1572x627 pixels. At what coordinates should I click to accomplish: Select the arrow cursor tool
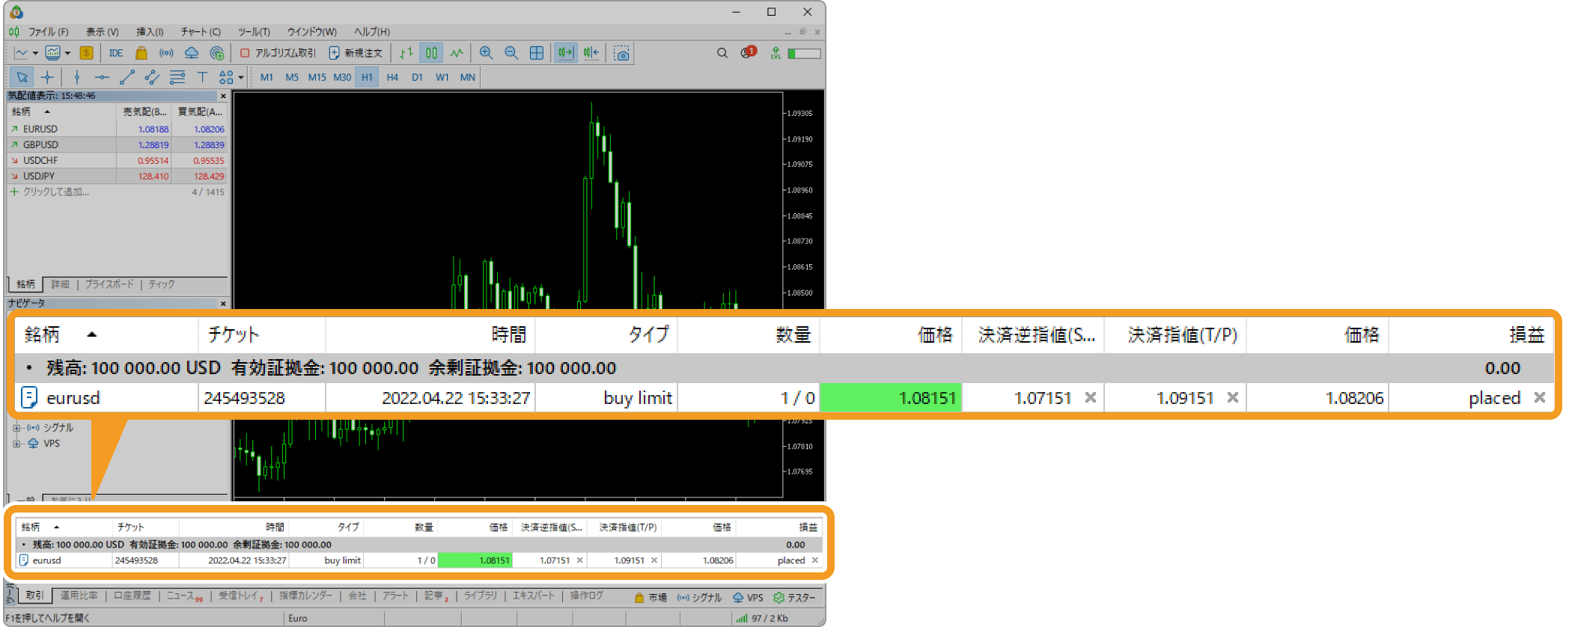[22, 77]
